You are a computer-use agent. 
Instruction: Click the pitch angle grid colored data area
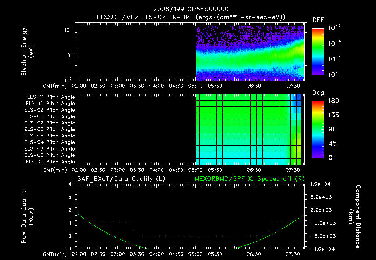(x=249, y=129)
